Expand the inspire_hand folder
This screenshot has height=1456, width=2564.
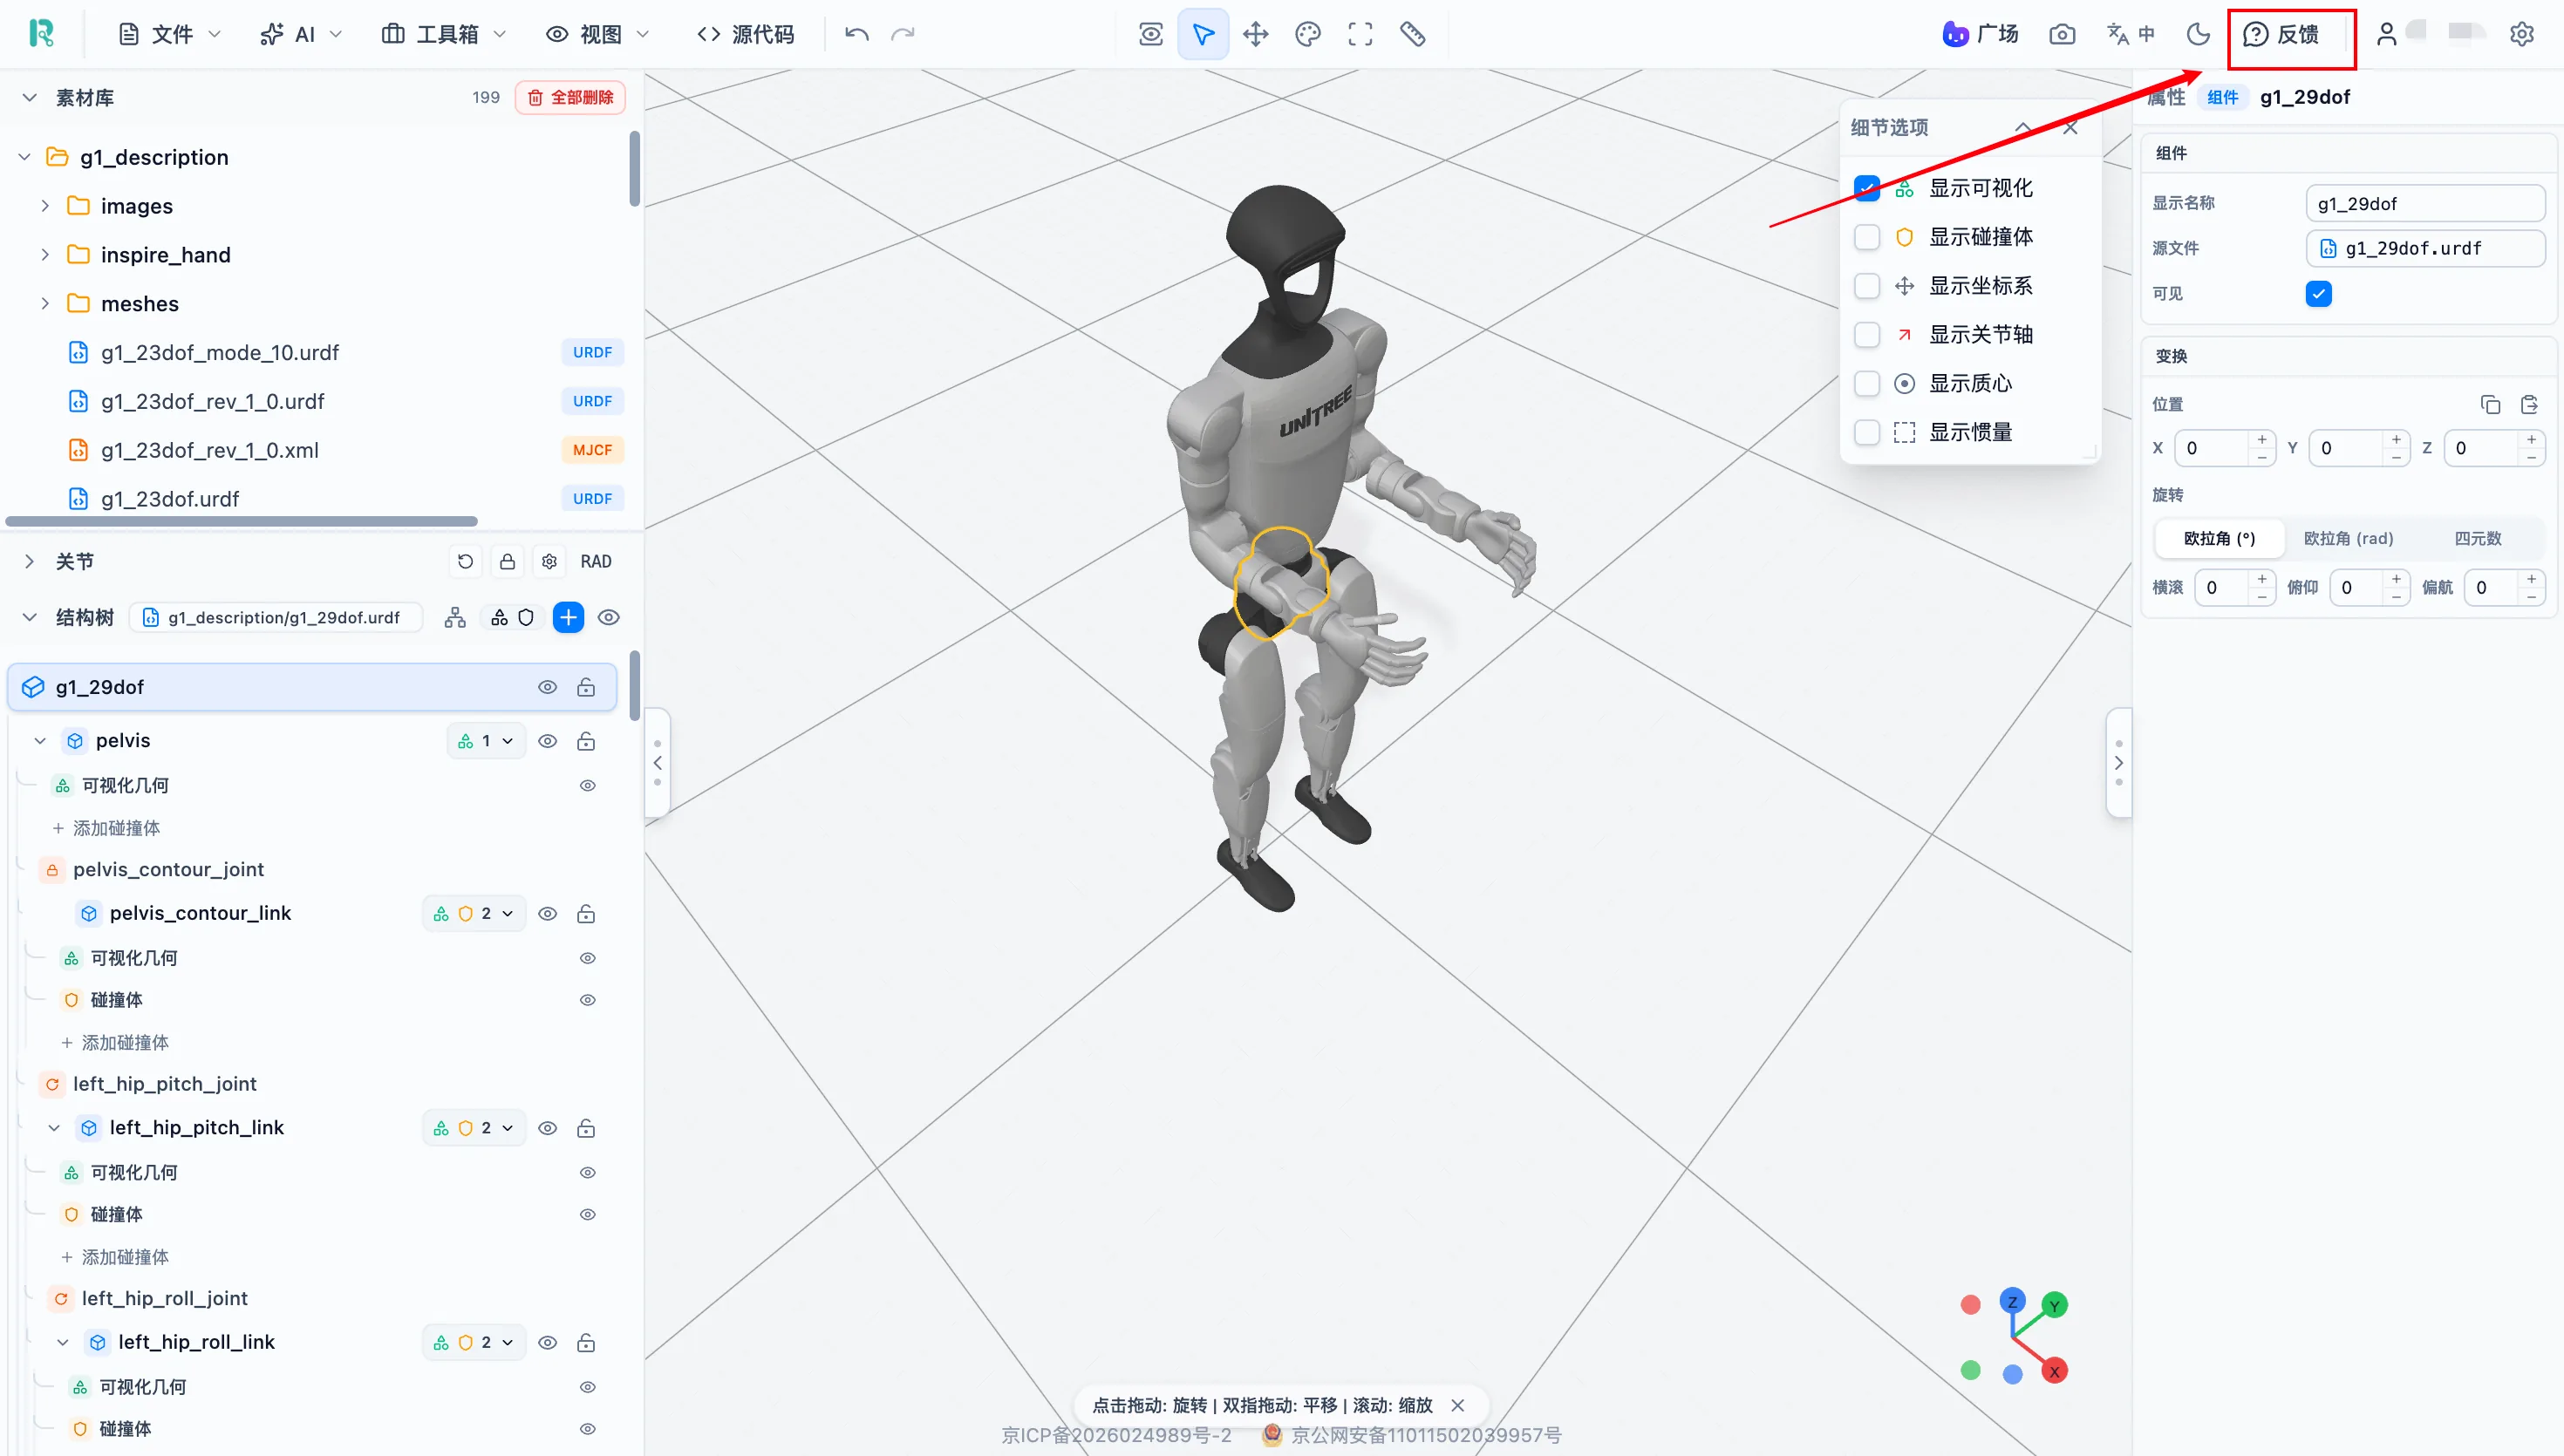coord(44,255)
